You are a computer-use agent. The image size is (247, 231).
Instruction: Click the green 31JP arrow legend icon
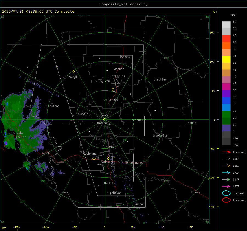click(226, 179)
